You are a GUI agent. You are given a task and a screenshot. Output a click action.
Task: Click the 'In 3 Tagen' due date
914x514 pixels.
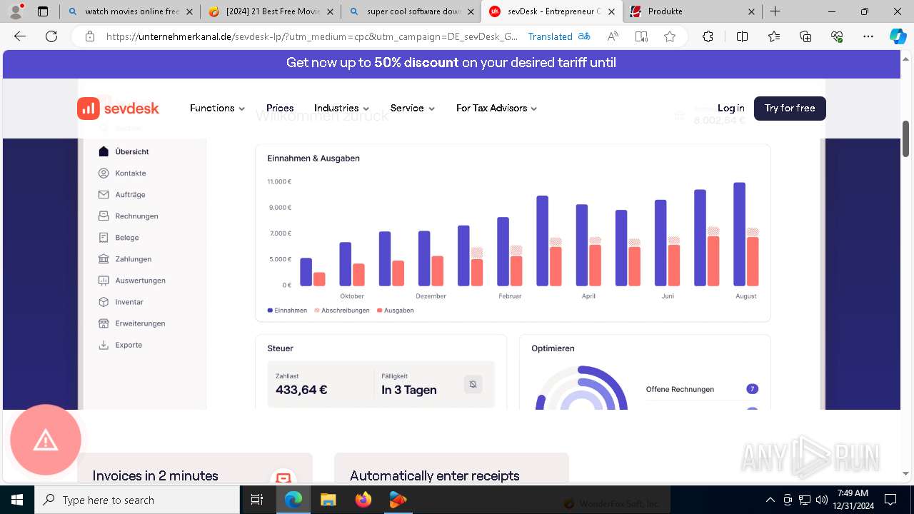coord(409,390)
